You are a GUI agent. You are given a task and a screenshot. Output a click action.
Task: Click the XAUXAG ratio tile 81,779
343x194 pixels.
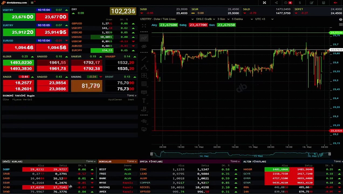(87, 86)
